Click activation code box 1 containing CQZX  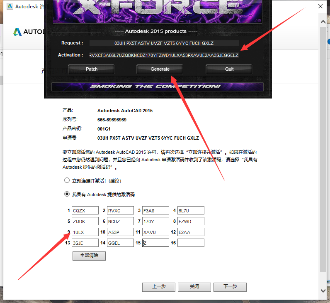pyautogui.click(x=85, y=210)
